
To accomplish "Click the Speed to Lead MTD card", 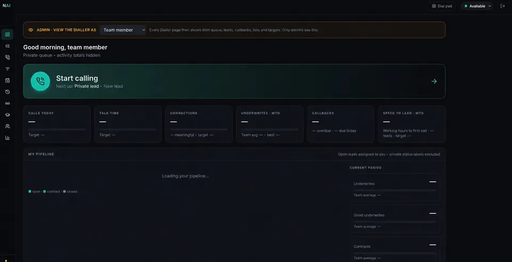I will tap(412, 124).
